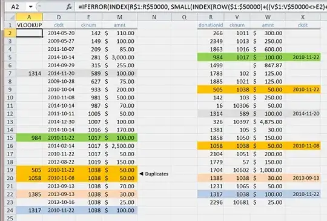Click the cknum header in column E
327x221 pixels.
[x=88, y=25]
